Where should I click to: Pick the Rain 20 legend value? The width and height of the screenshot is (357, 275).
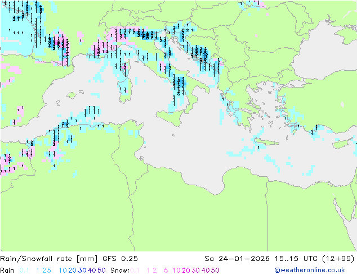click(x=73, y=271)
